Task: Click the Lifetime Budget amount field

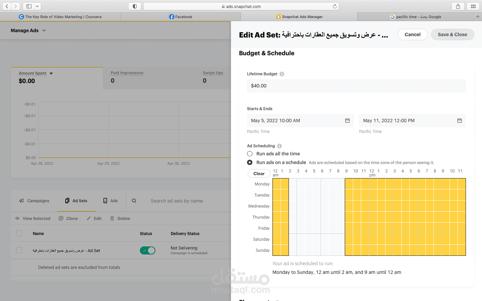Action: point(356,86)
